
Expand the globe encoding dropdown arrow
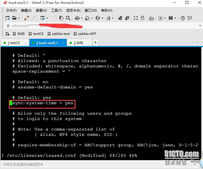point(102,18)
